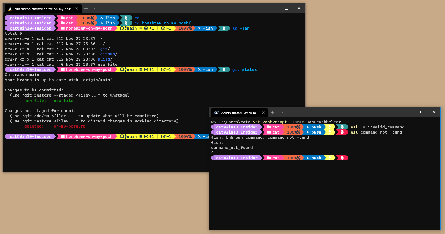Click the teal status icon before 'wsl -e invalid_command'

pyautogui.click(x=342, y=127)
